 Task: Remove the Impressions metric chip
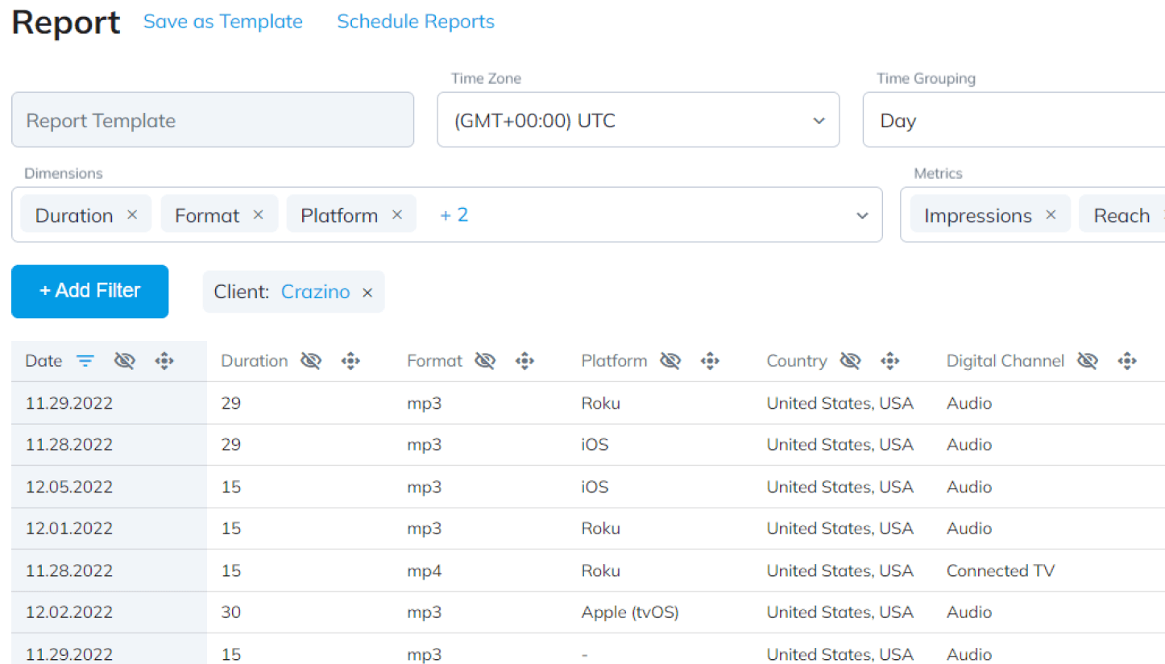click(1050, 214)
